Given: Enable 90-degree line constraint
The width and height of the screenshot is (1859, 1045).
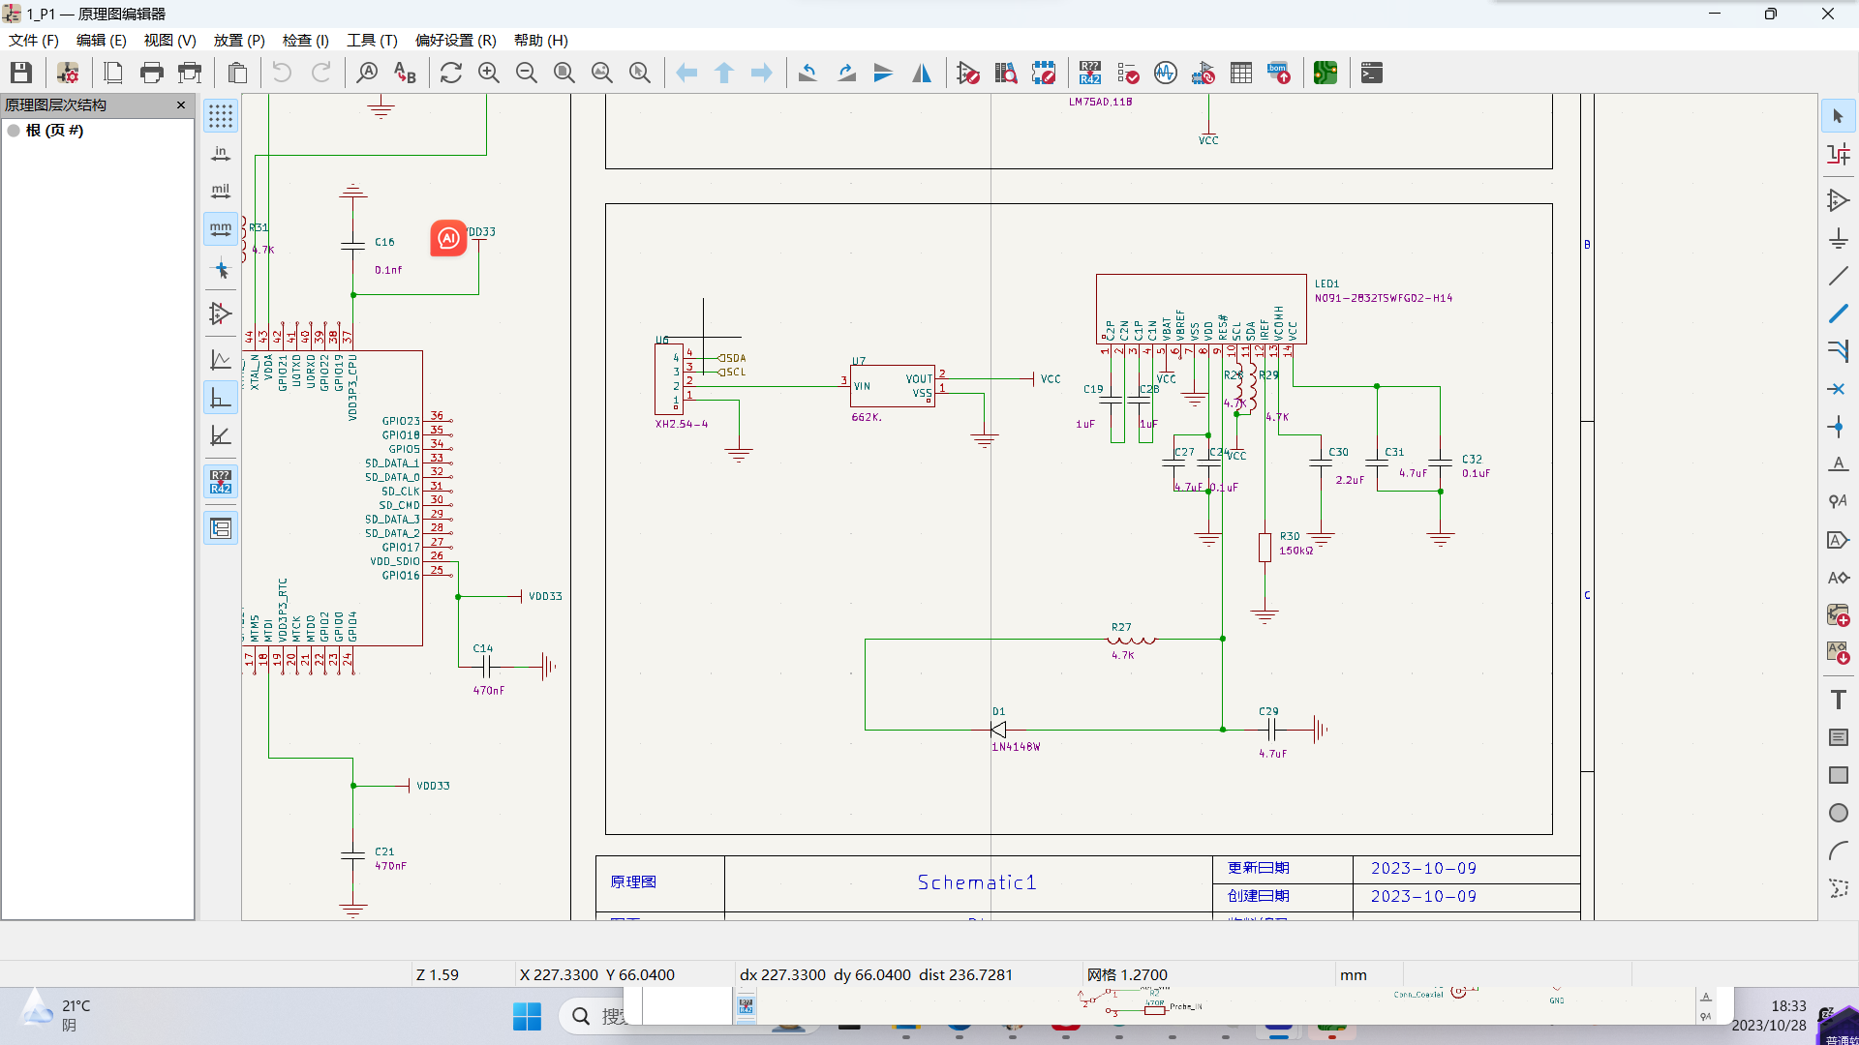Looking at the screenshot, I should click(x=221, y=398).
